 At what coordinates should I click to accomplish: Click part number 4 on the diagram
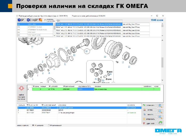tap(43, 73)
